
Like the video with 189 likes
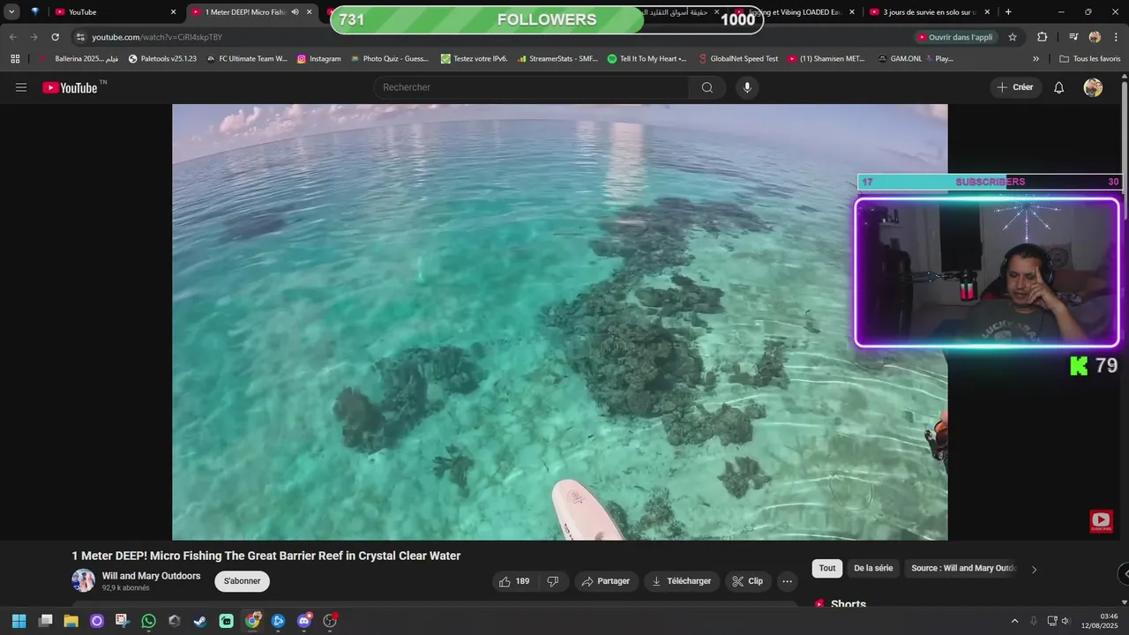[514, 581]
